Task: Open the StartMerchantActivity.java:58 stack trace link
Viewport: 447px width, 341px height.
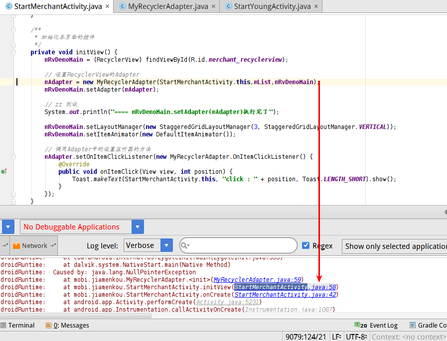Action: pos(285,287)
